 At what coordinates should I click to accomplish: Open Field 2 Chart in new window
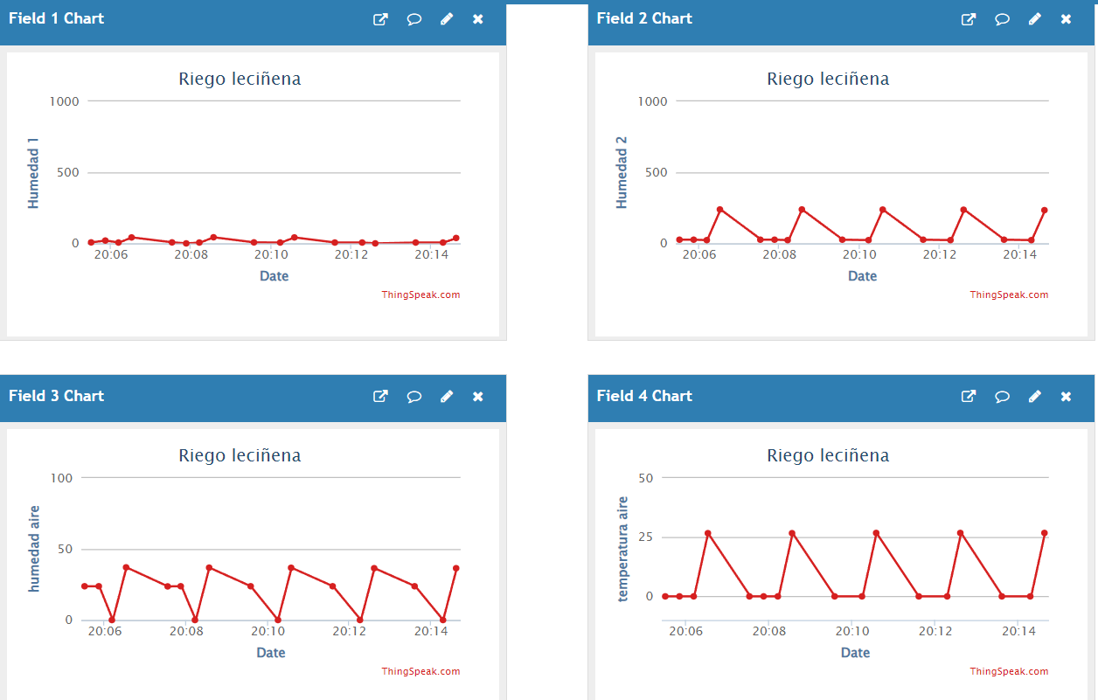pyautogui.click(x=969, y=19)
